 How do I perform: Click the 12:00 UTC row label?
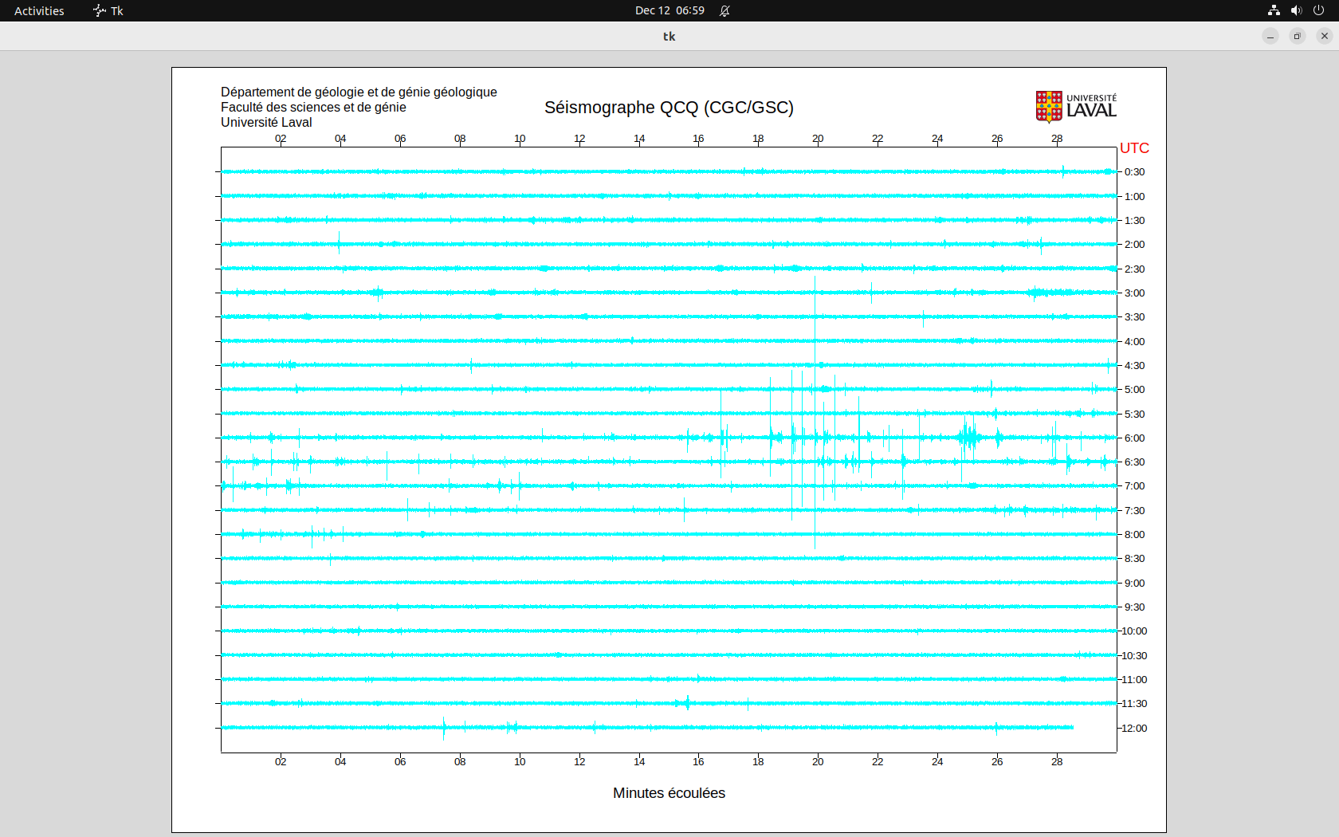click(x=1134, y=729)
